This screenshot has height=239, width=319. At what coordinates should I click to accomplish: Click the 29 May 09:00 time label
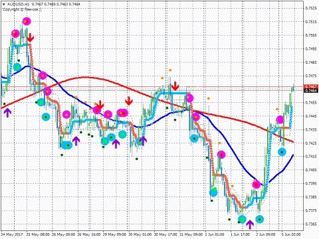tap(114, 234)
